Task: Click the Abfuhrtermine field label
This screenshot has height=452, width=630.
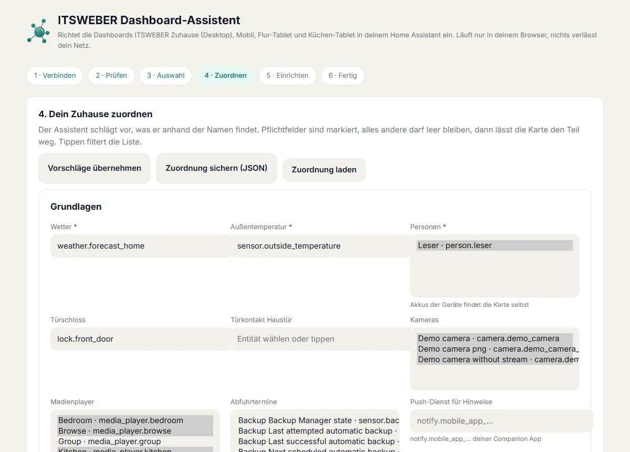Action: click(254, 402)
